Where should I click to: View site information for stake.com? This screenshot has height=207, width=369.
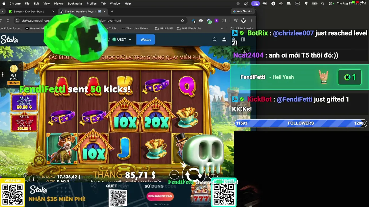pos(17,20)
